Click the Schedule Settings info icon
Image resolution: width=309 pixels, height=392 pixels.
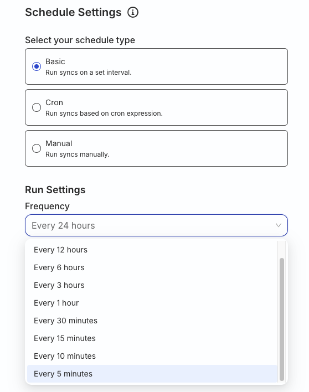point(133,12)
